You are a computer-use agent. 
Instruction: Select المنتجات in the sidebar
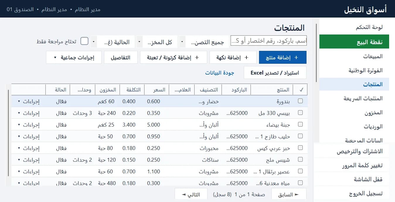tap(354, 84)
